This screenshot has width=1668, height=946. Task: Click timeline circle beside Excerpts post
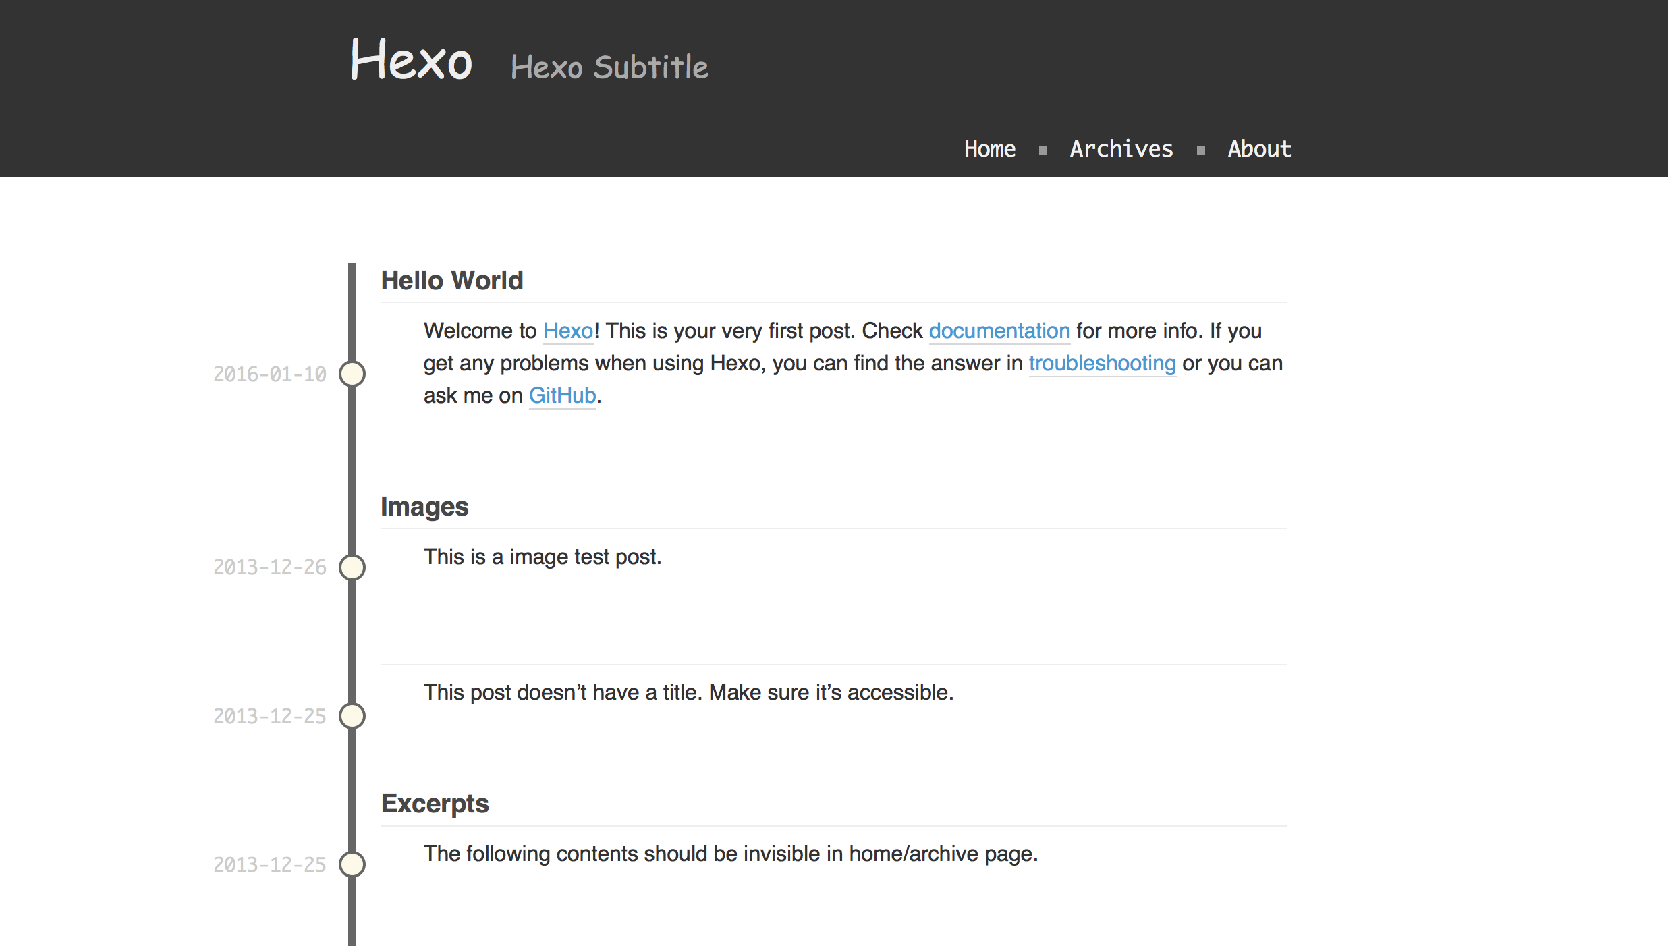(352, 864)
